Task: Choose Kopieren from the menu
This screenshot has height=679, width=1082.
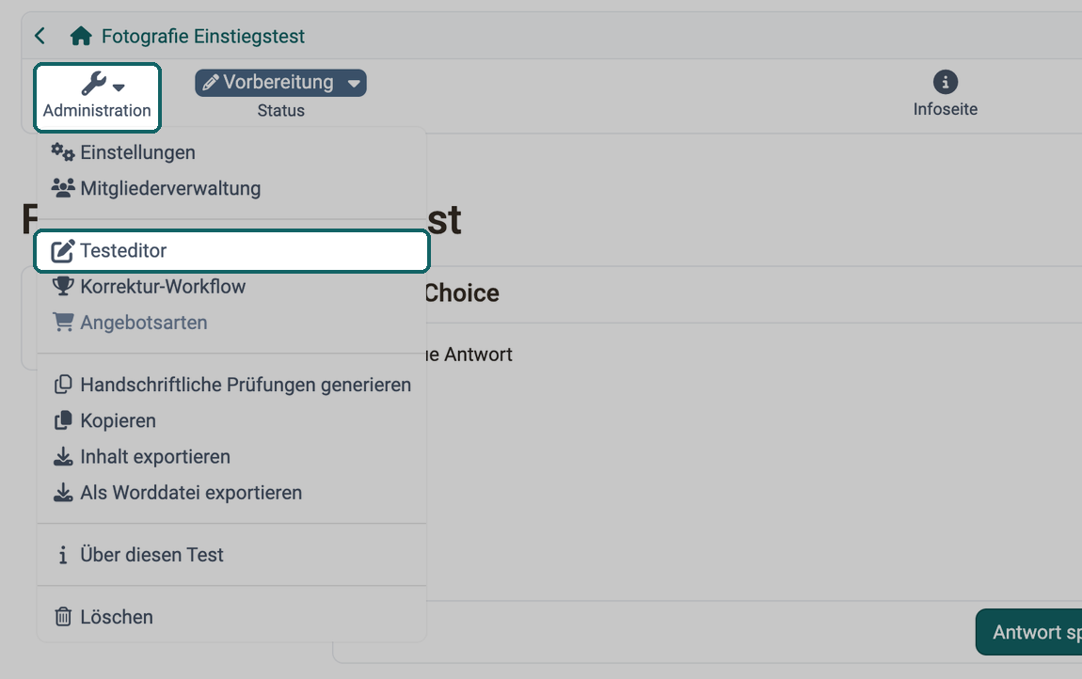Action: click(231, 420)
